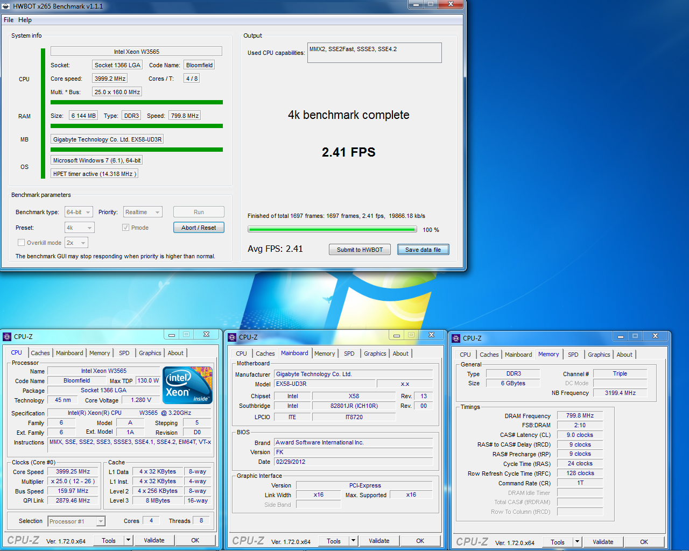Click the Gigabyte EX58-UD3R motherboard field
The height and width of the screenshot is (551, 689).
(x=107, y=139)
